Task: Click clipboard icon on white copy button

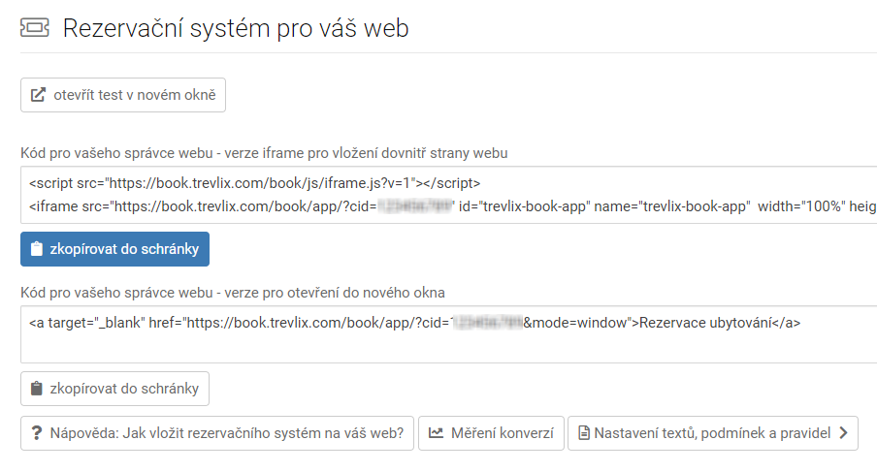Action: click(x=36, y=389)
